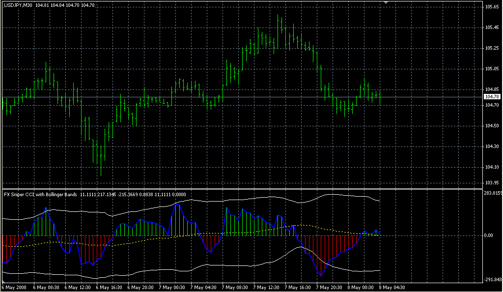
Task: Click the 104.30 price axis value
Action: (492, 147)
